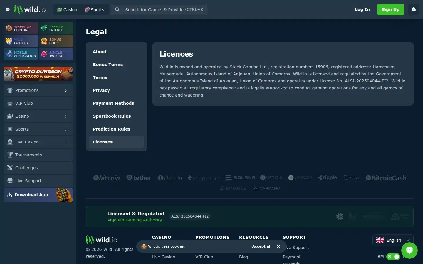Select the Licenses menu item

coord(117,142)
